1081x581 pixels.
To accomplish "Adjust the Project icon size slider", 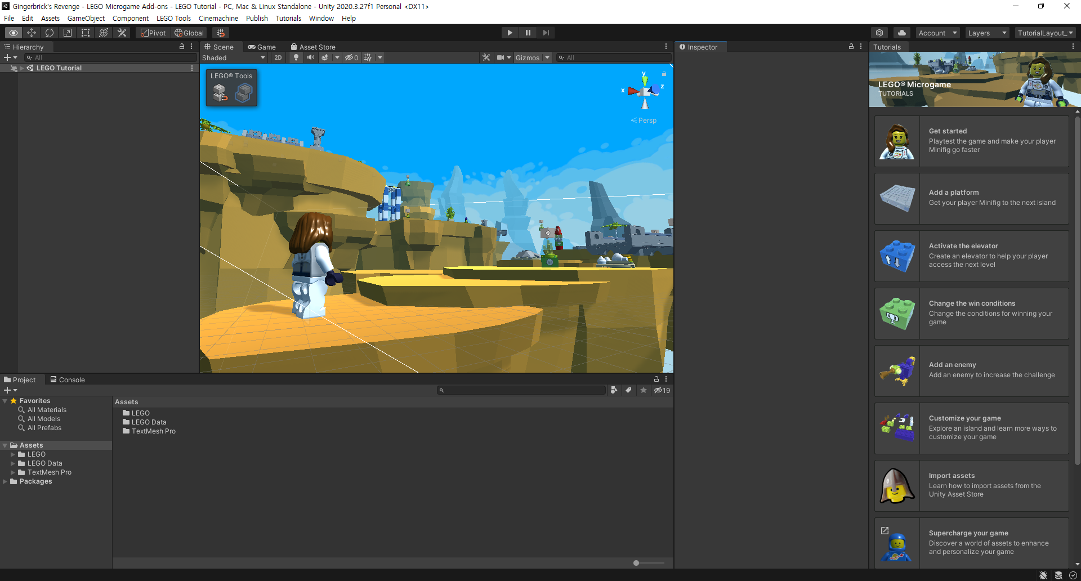I will (649, 563).
